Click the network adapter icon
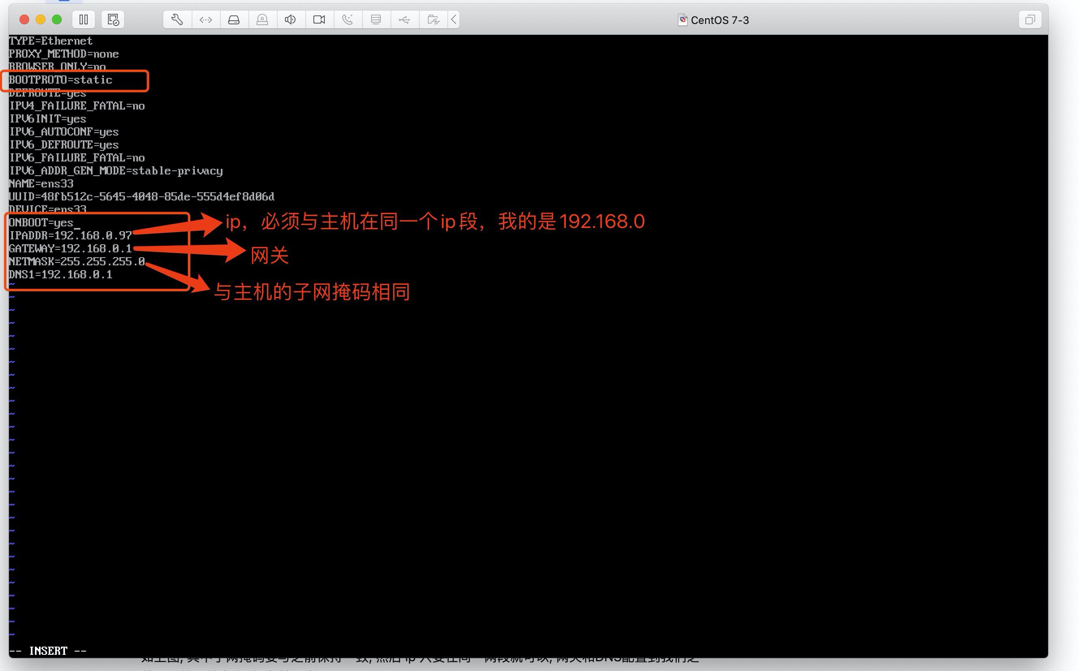 (x=205, y=19)
